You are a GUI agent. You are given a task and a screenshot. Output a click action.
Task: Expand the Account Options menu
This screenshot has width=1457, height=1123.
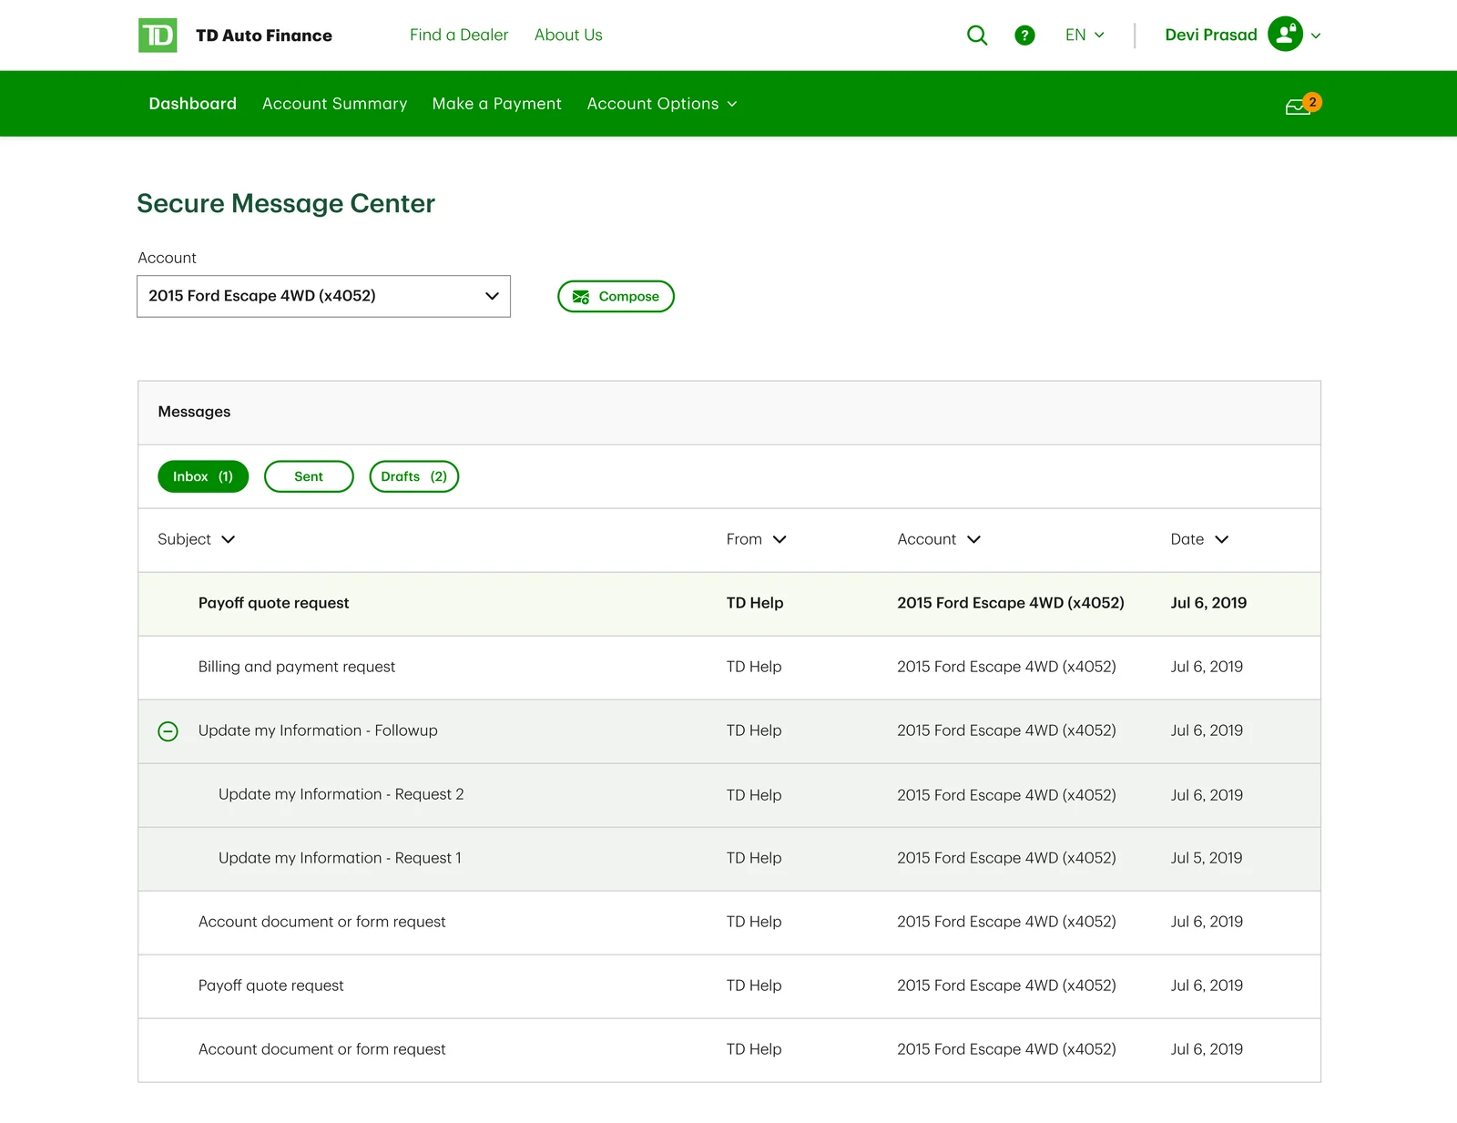tap(662, 104)
